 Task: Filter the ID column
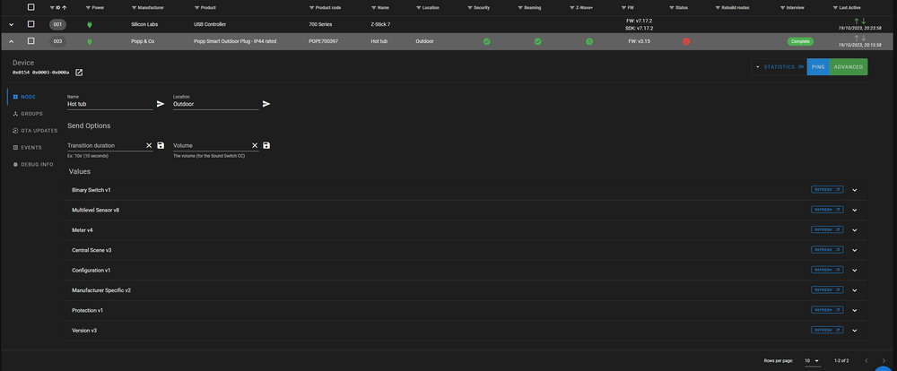click(x=52, y=8)
